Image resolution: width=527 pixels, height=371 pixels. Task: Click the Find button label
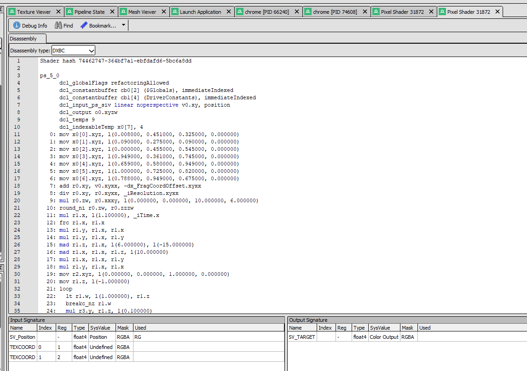tap(68, 26)
